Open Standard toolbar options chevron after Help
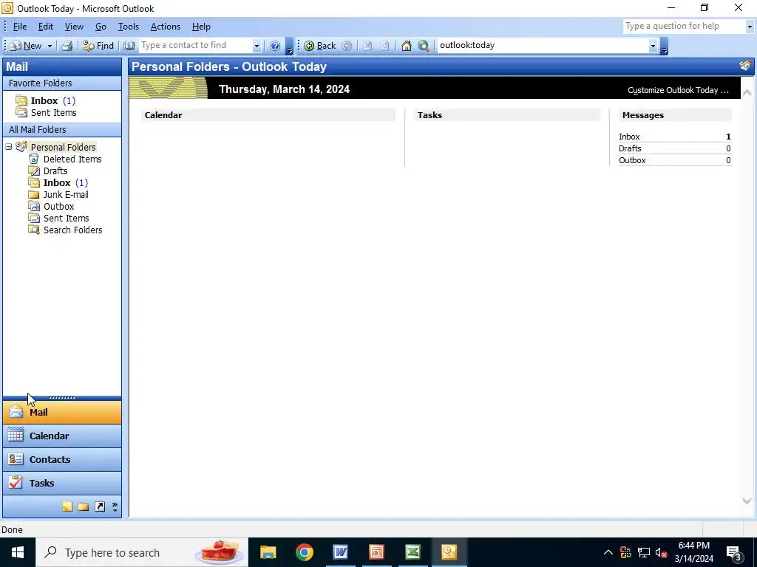The width and height of the screenshot is (757, 567). (x=289, y=47)
